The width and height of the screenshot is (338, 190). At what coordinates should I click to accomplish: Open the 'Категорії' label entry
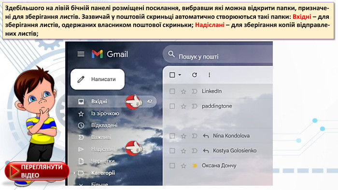[103, 173]
